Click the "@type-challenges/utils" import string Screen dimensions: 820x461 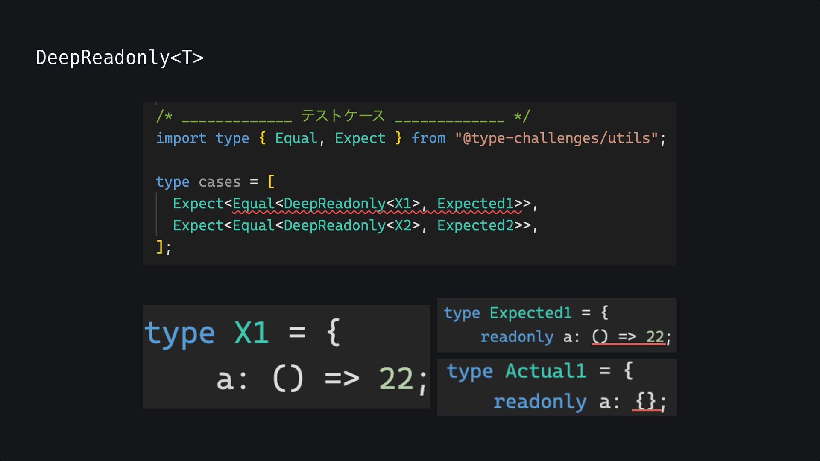pyautogui.click(x=556, y=138)
